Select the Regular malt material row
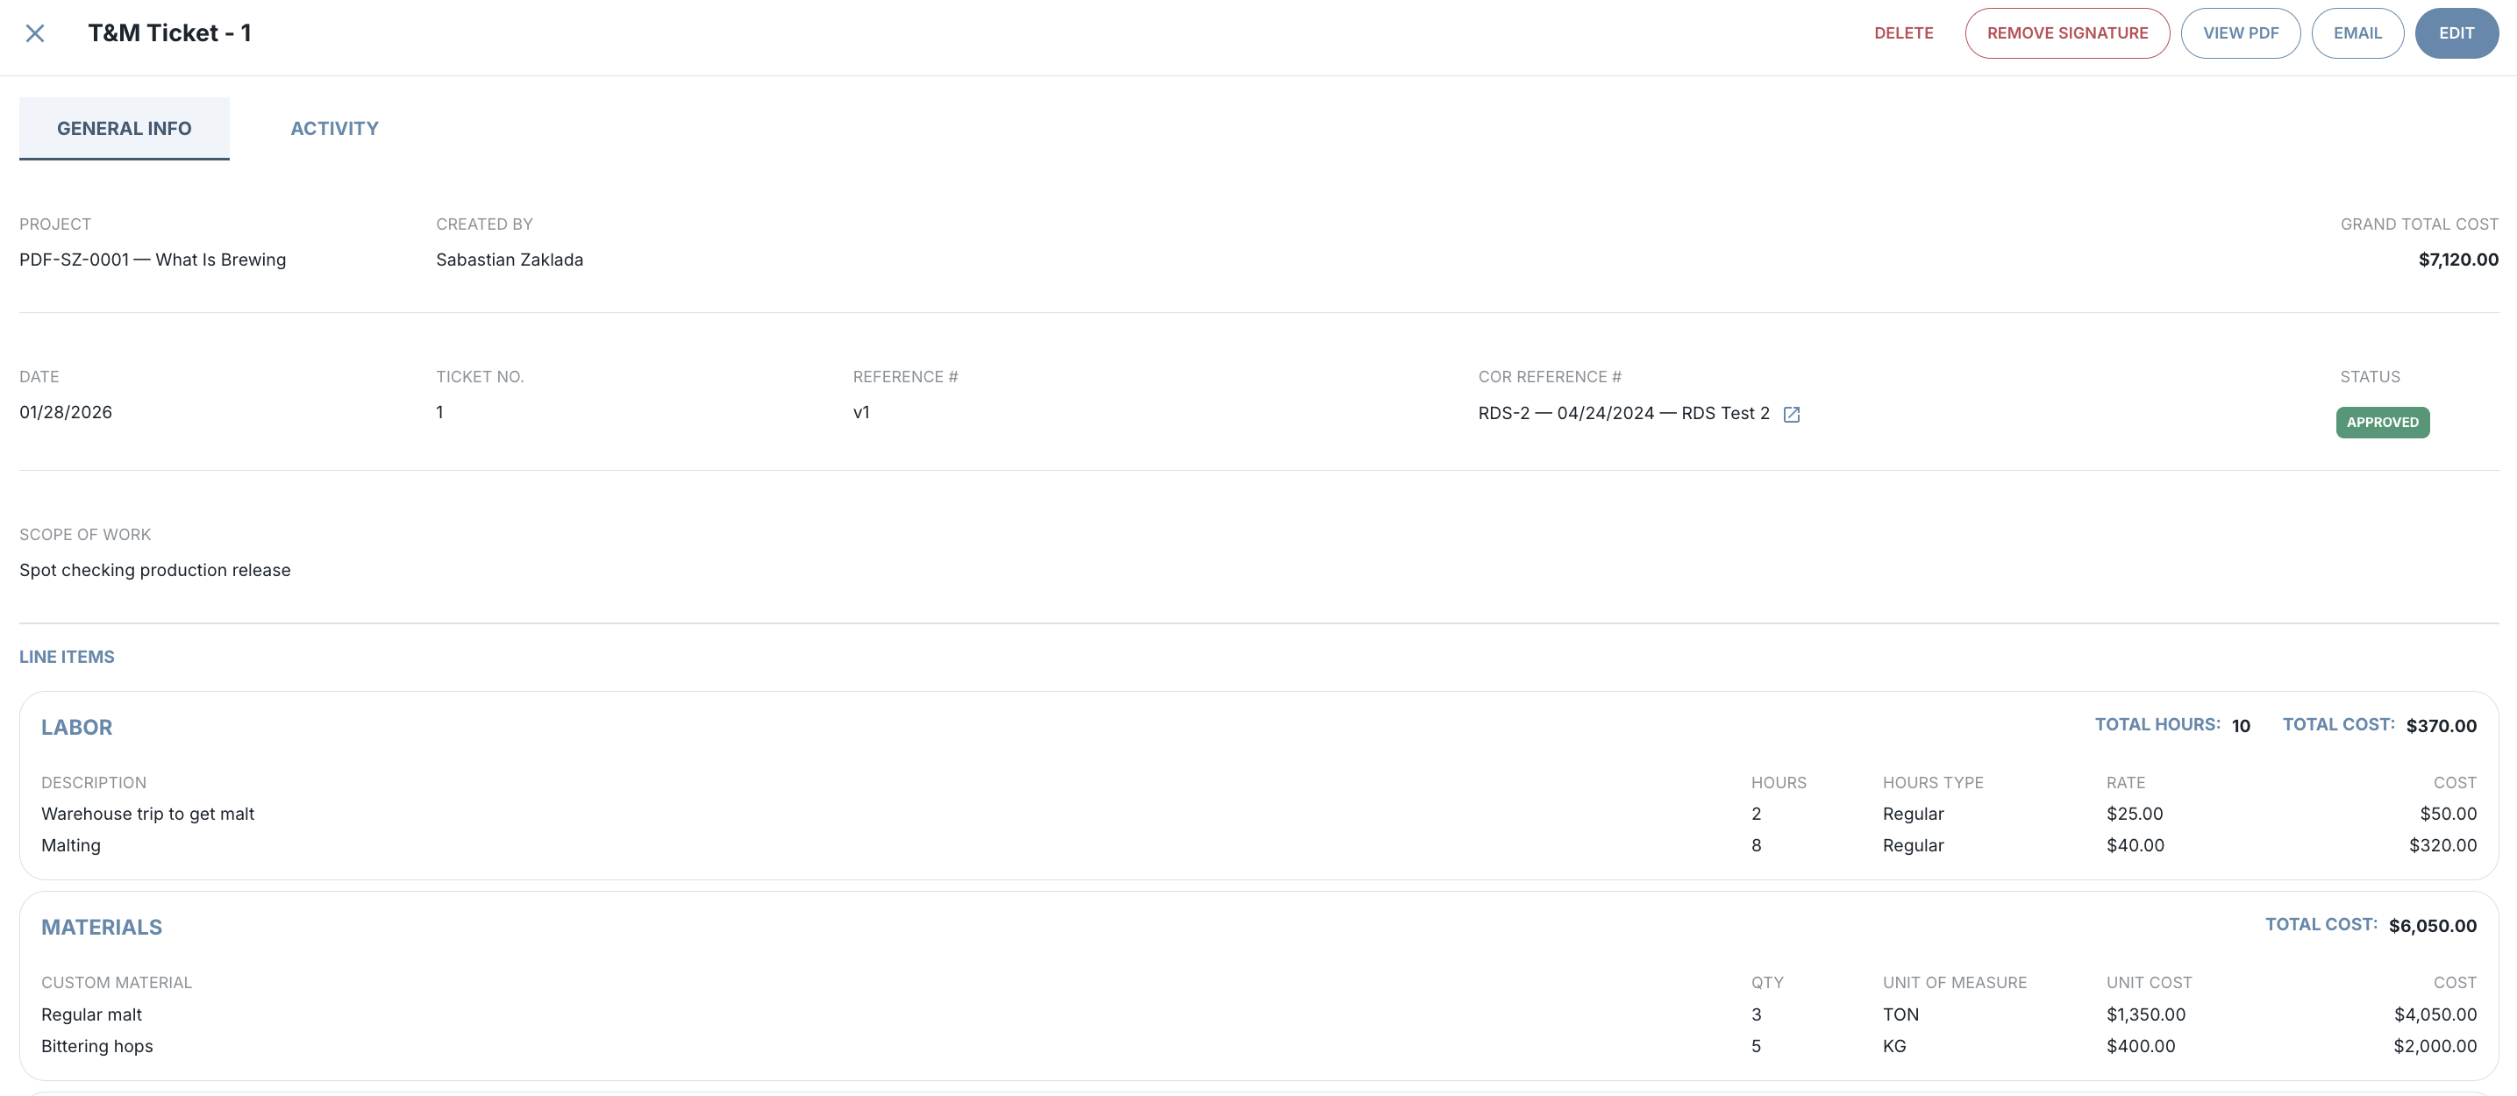2517x1096 pixels. (1258, 1015)
